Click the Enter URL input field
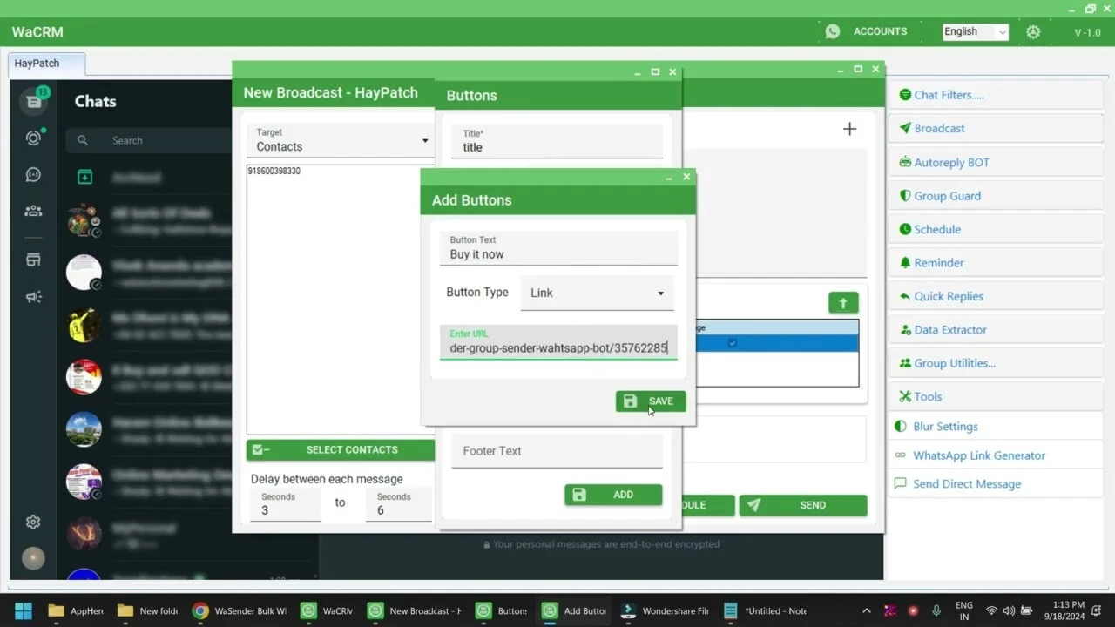The image size is (1115, 627). coord(558,341)
